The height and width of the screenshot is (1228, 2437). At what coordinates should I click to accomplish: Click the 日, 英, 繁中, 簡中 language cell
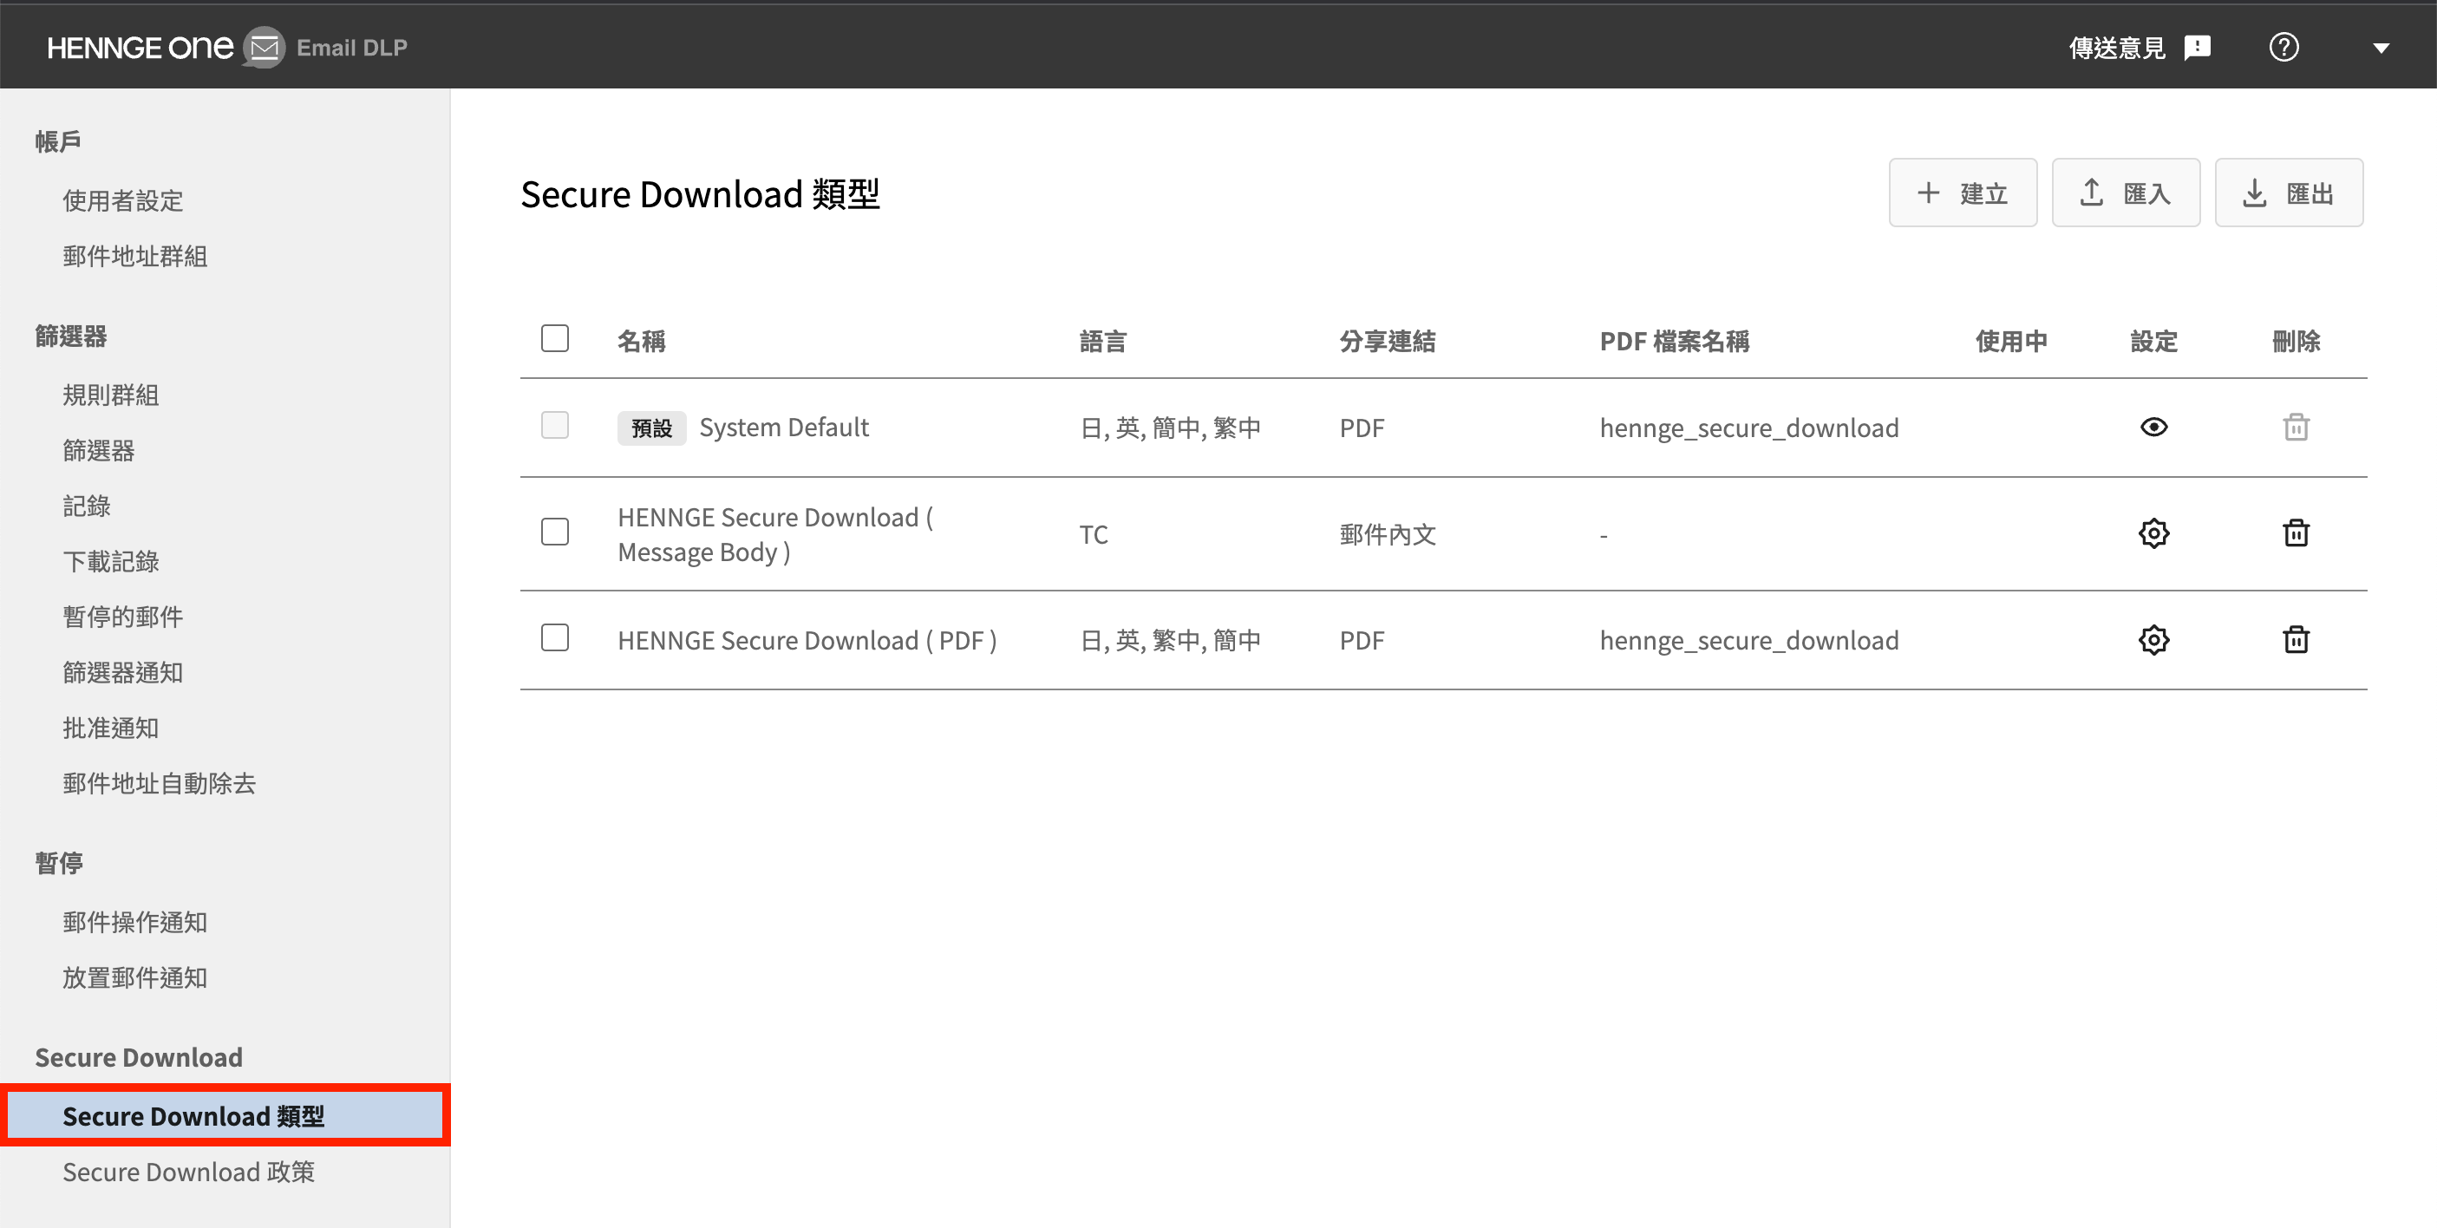[1170, 641]
